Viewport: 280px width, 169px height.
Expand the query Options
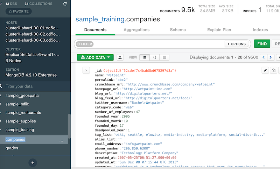point(237,44)
